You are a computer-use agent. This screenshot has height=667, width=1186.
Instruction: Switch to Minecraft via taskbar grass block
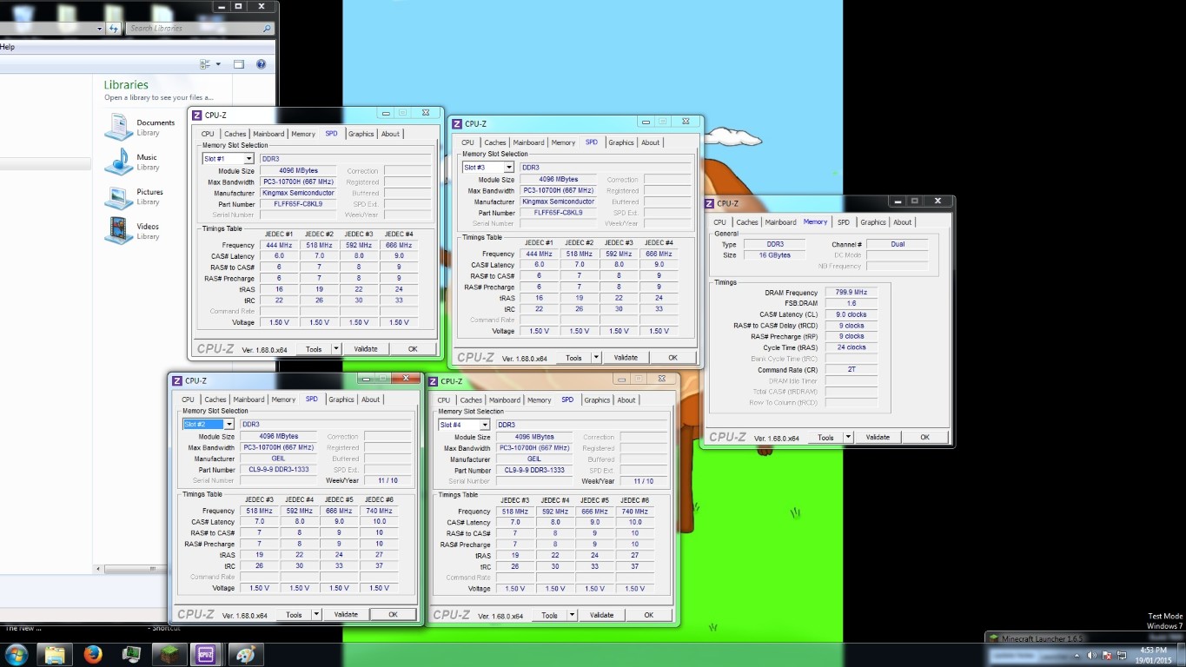pos(169,654)
